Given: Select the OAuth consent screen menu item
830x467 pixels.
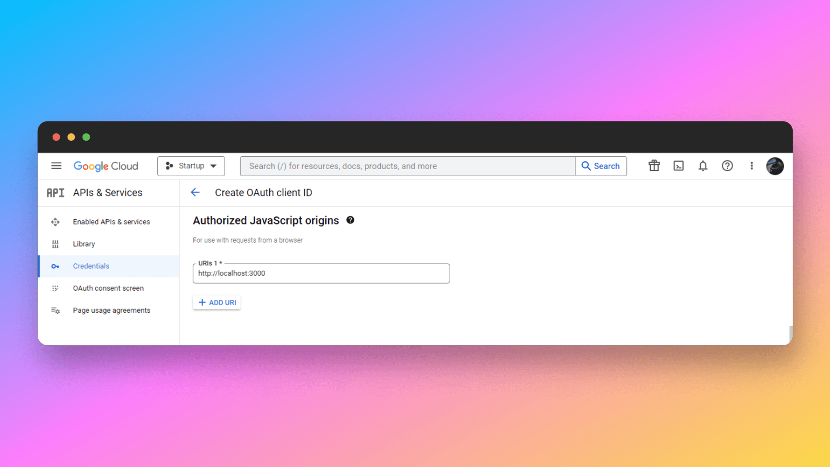Looking at the screenshot, I should pos(108,287).
